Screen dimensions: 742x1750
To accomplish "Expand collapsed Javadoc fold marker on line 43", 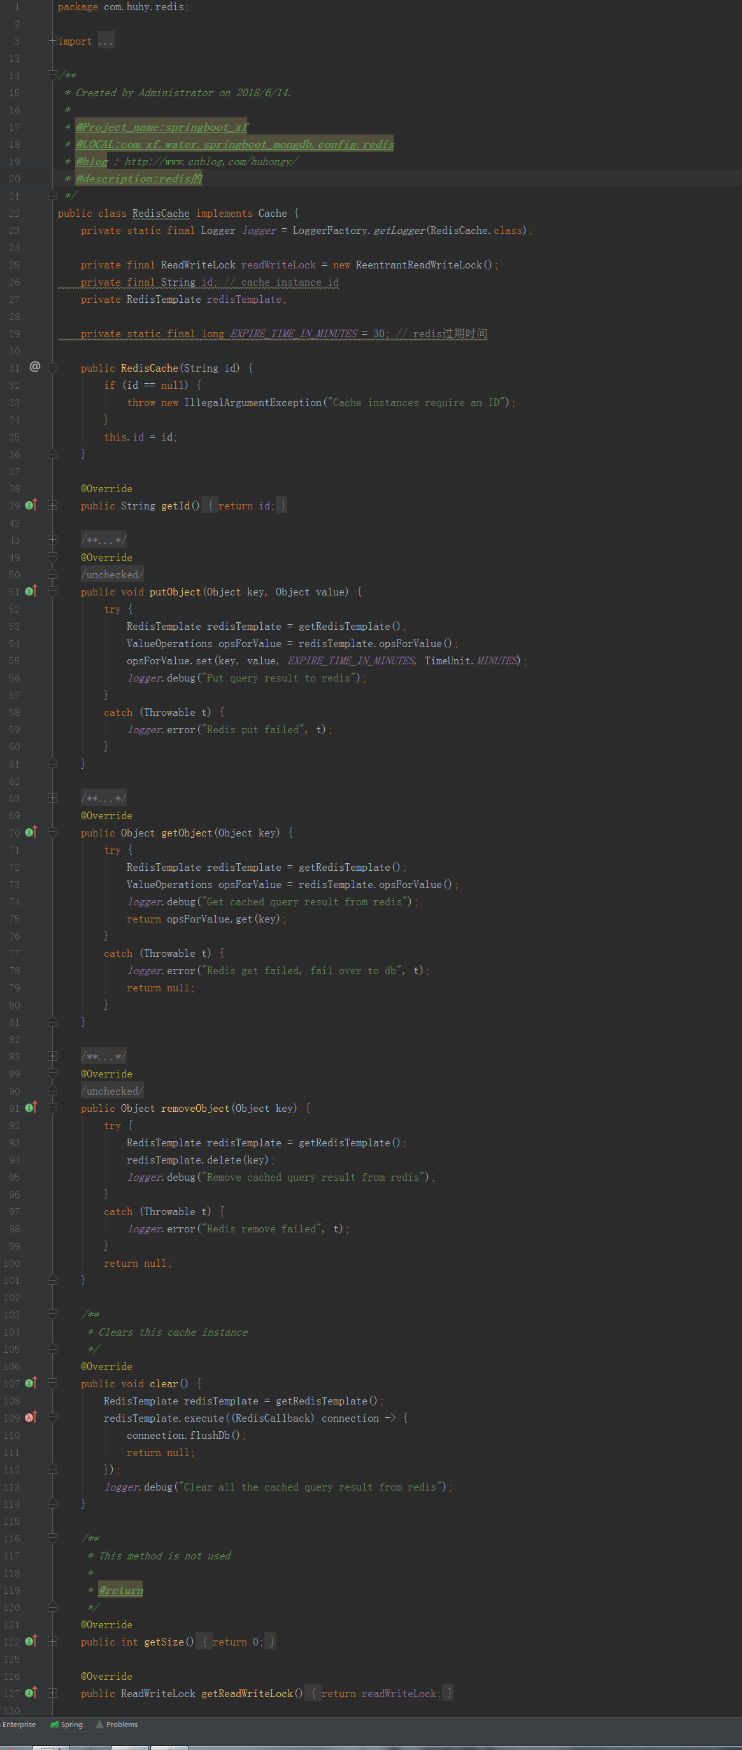I will pyautogui.click(x=52, y=540).
